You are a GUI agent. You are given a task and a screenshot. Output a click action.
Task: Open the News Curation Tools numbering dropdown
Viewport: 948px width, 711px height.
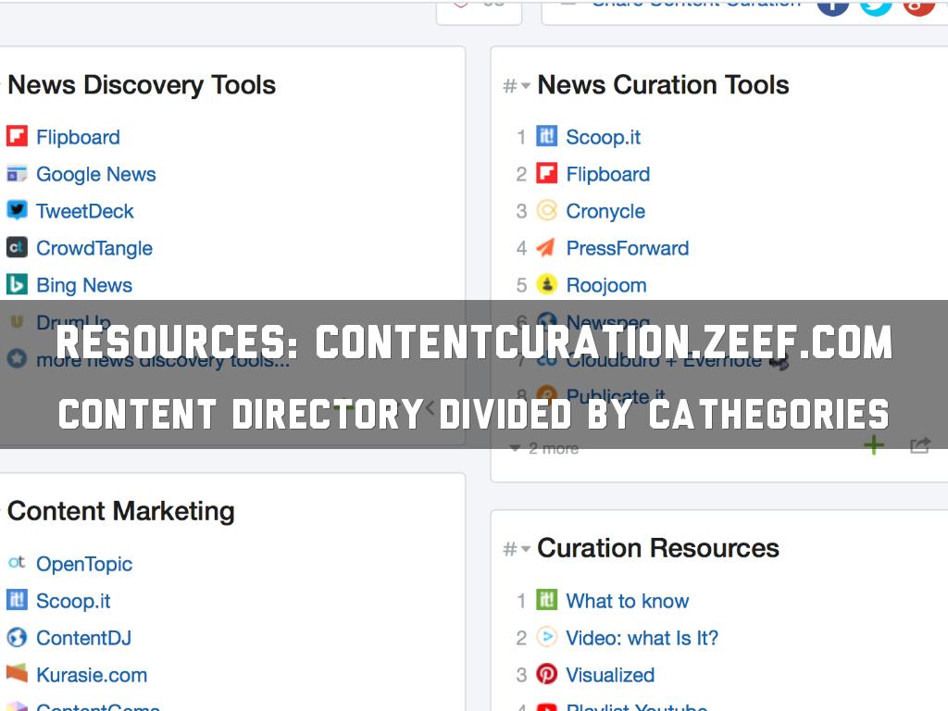pos(517,86)
